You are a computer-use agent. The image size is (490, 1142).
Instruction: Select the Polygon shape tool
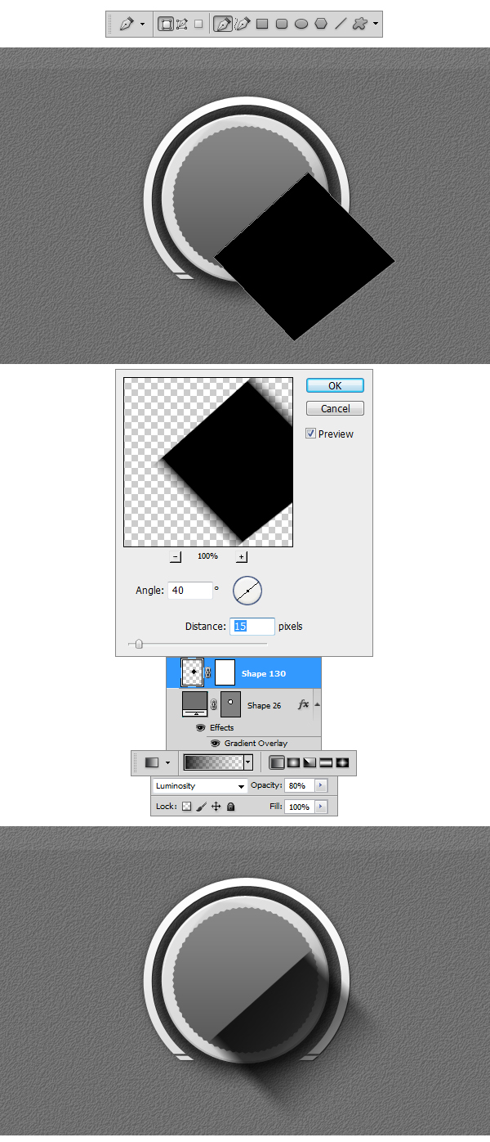coord(321,25)
